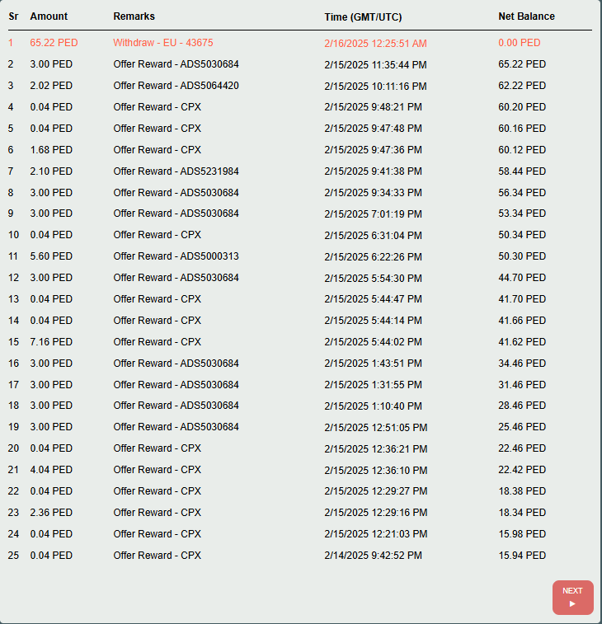The width and height of the screenshot is (602, 624).
Task: Click the Remarks column header
Action: point(134,16)
